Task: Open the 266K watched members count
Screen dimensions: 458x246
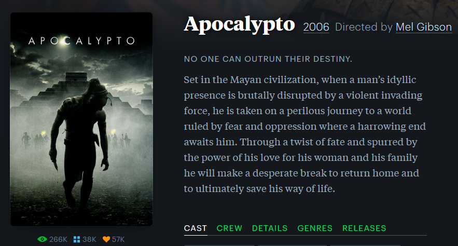Action: click(58, 239)
